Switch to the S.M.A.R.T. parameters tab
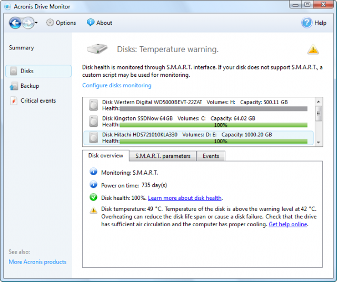This screenshot has width=337, height=282. (x=163, y=156)
